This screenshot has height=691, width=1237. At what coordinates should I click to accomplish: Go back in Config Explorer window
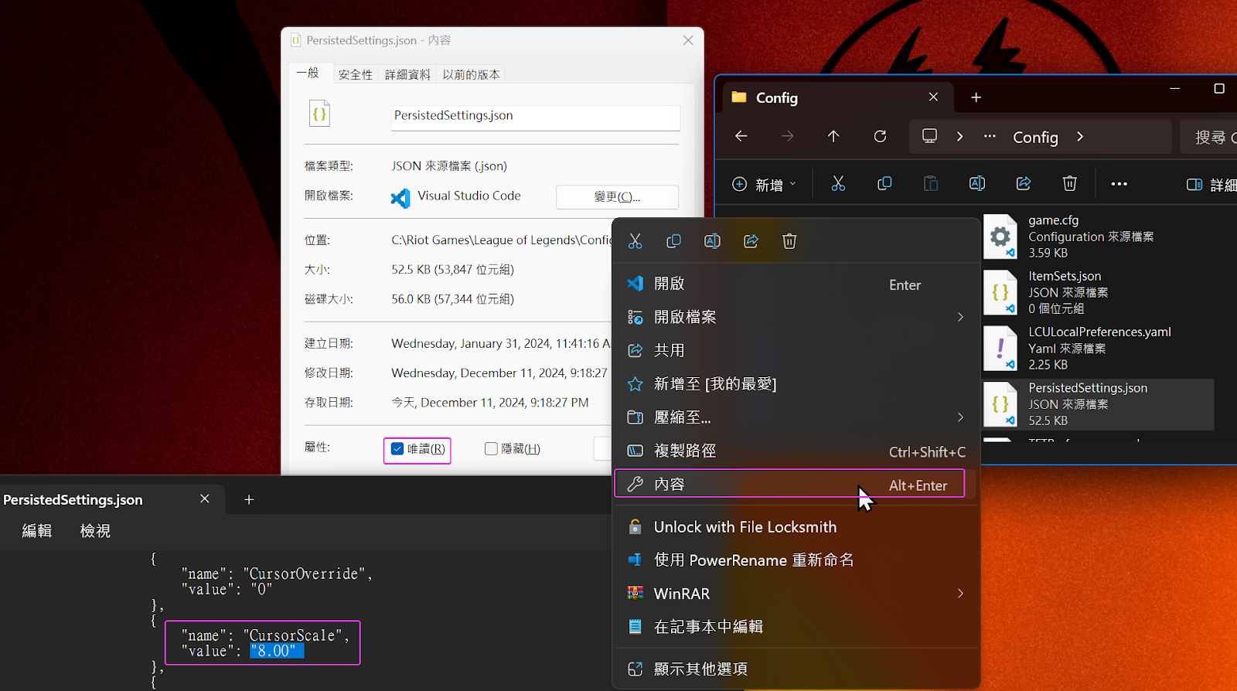741,136
